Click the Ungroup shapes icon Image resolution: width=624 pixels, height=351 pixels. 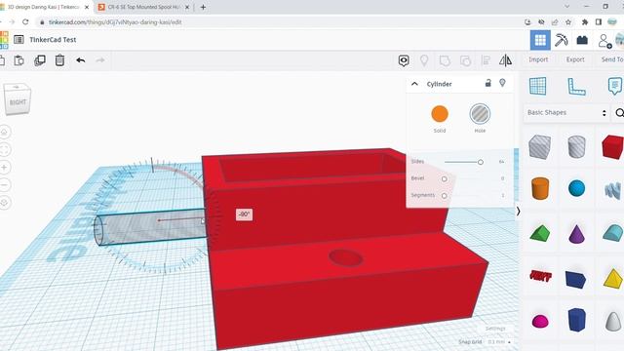click(465, 60)
